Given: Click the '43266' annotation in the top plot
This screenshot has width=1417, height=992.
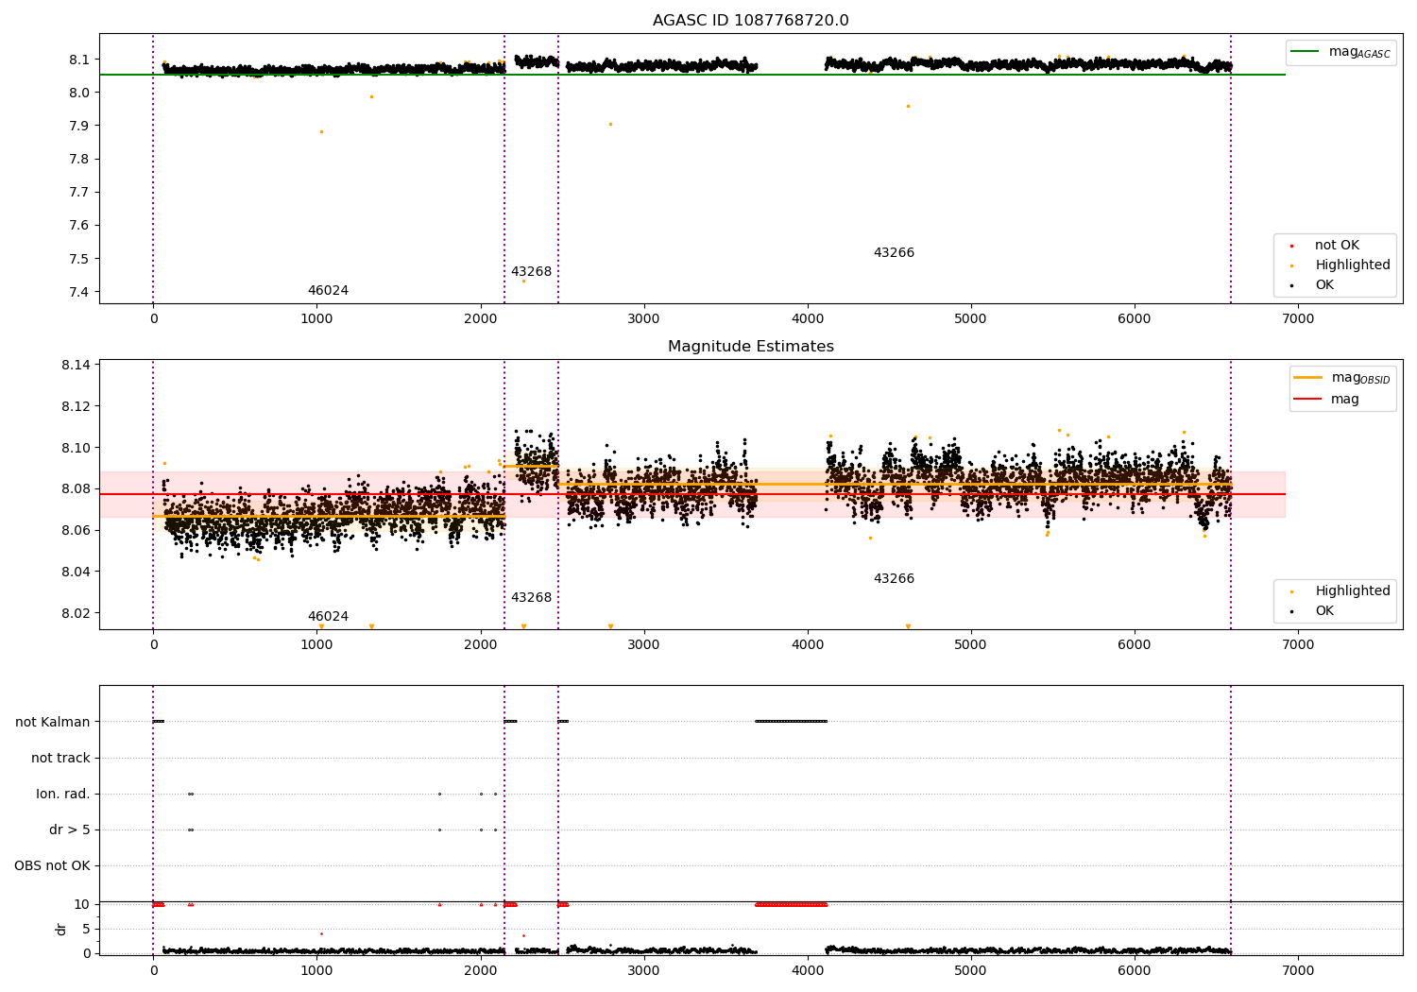Looking at the screenshot, I should (x=894, y=253).
